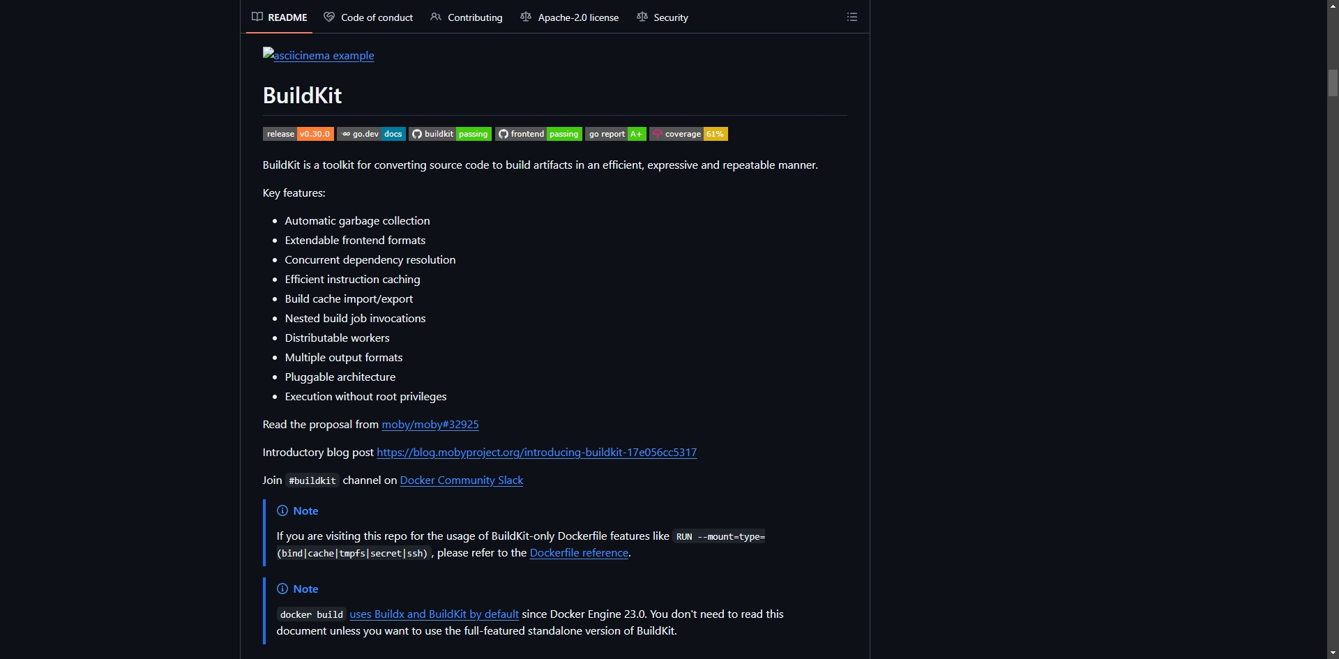Click 'Automatic garbage collection' list item
This screenshot has height=659, width=1339.
[358, 220]
